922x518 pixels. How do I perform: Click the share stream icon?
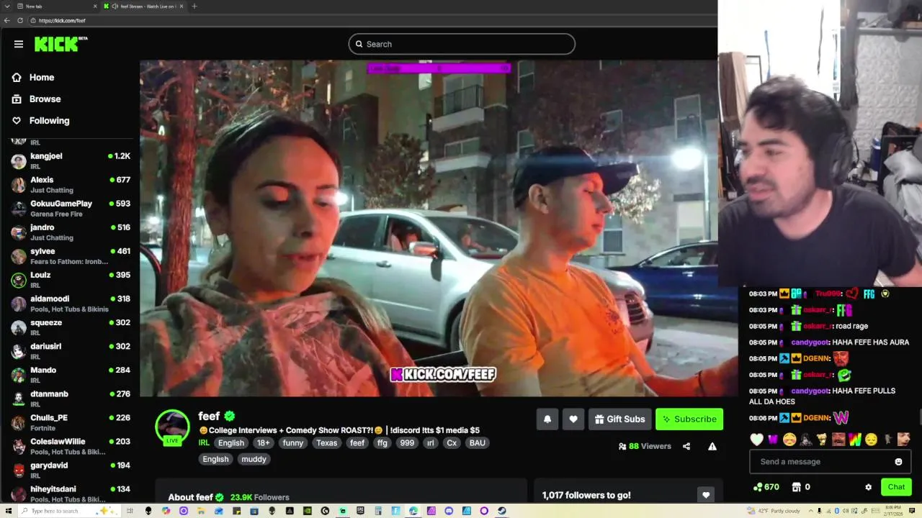pyautogui.click(x=686, y=446)
